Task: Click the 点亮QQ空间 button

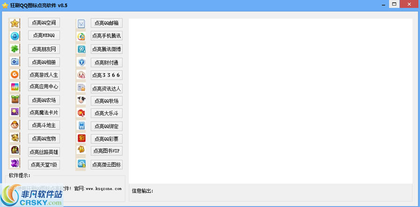Action: (44, 23)
